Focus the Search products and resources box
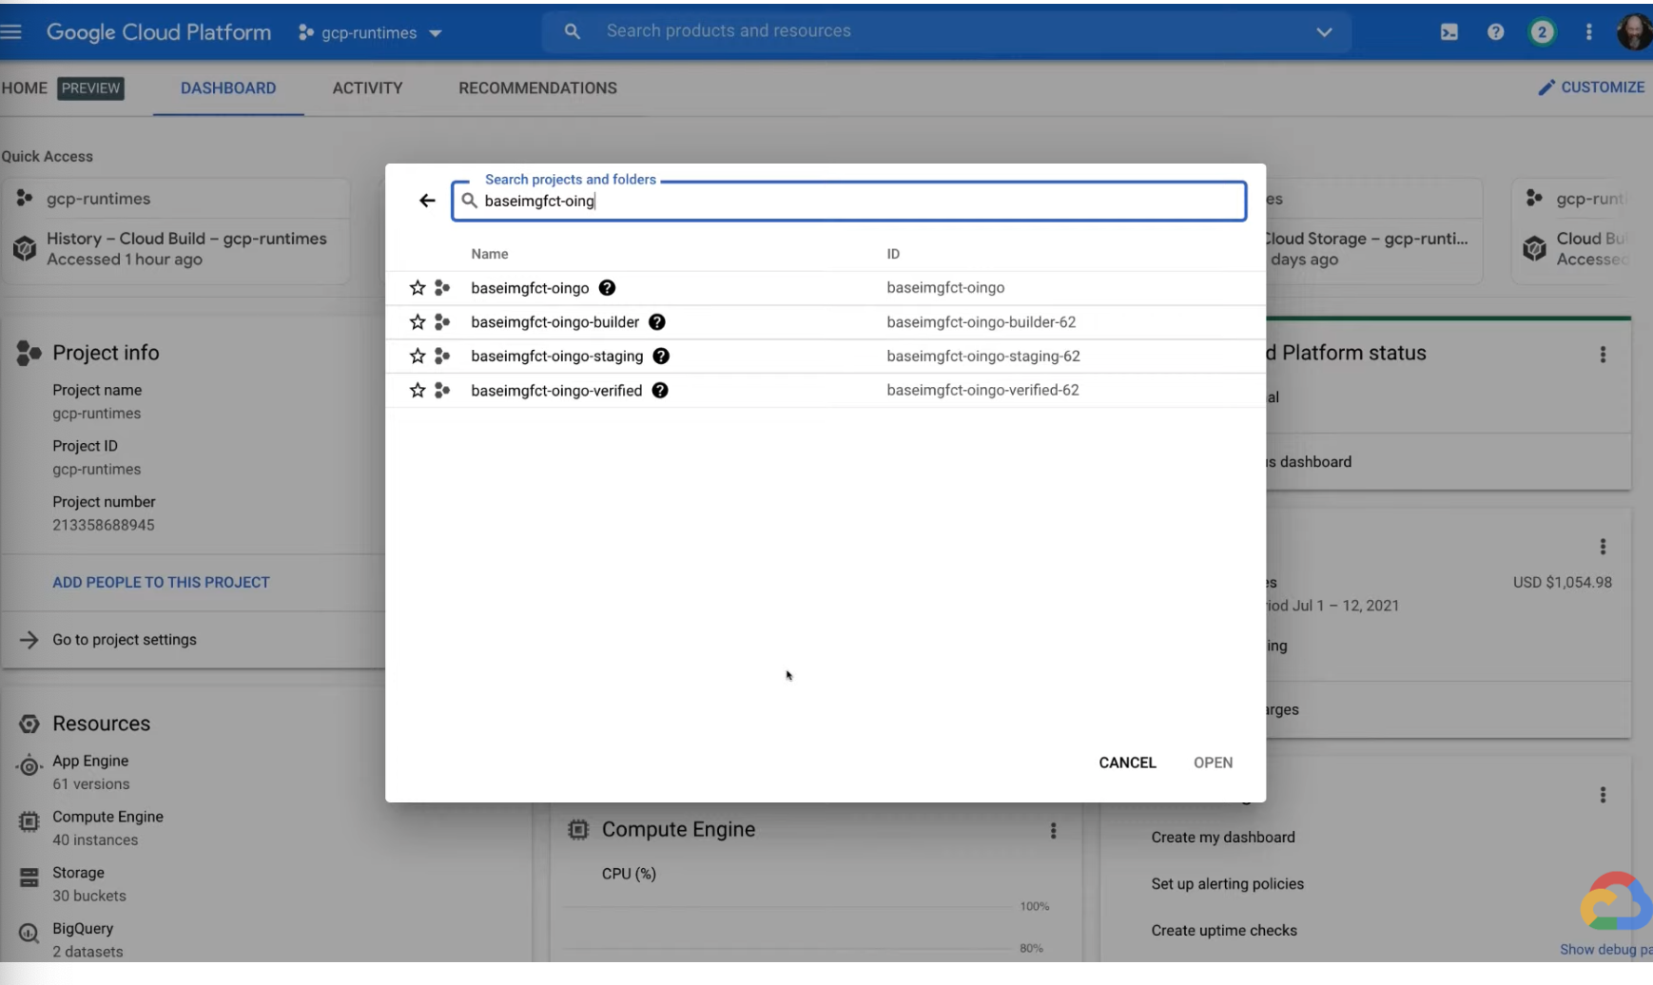 947,31
